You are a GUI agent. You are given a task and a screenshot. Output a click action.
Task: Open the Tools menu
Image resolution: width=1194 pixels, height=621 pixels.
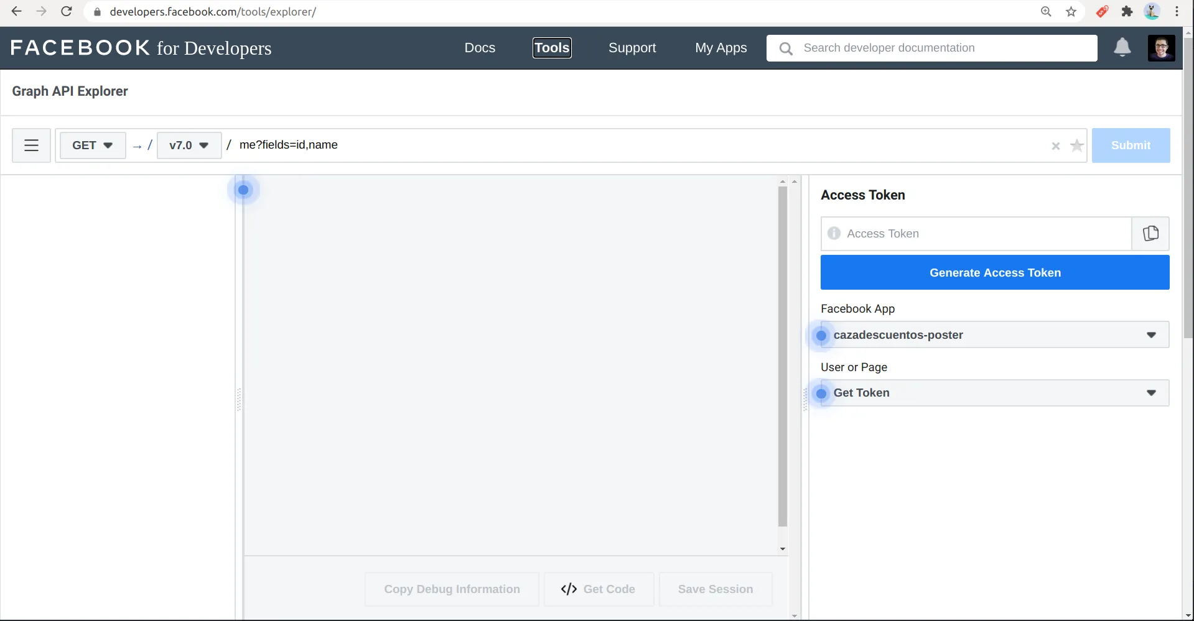pyautogui.click(x=552, y=48)
